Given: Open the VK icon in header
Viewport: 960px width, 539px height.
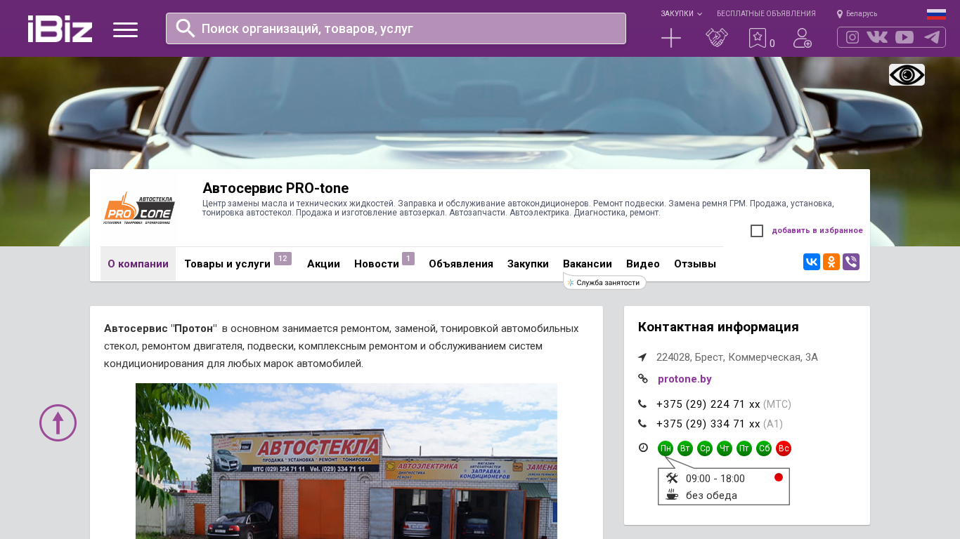Looking at the screenshot, I should (877, 37).
